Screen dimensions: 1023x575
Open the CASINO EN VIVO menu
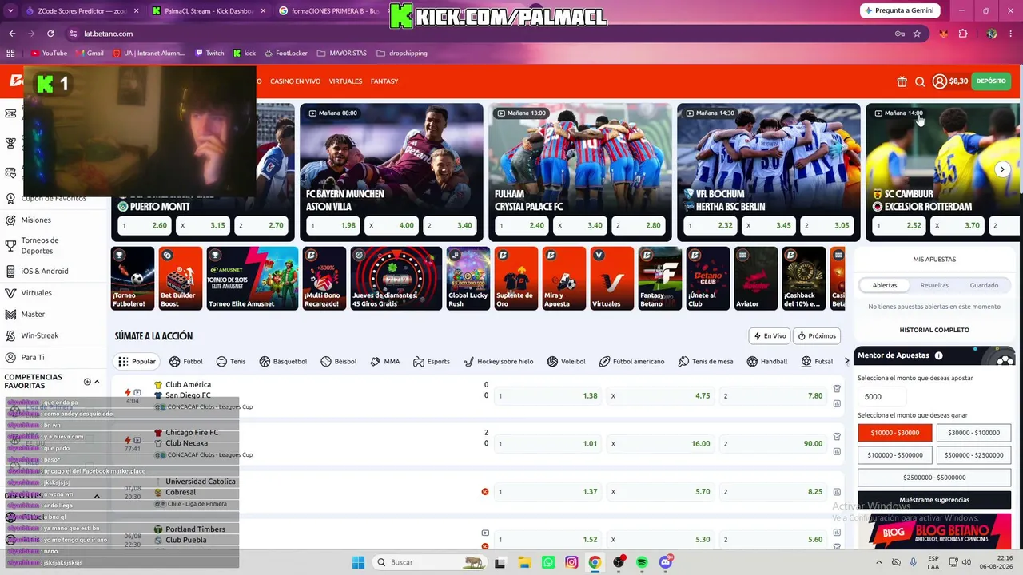(x=295, y=81)
